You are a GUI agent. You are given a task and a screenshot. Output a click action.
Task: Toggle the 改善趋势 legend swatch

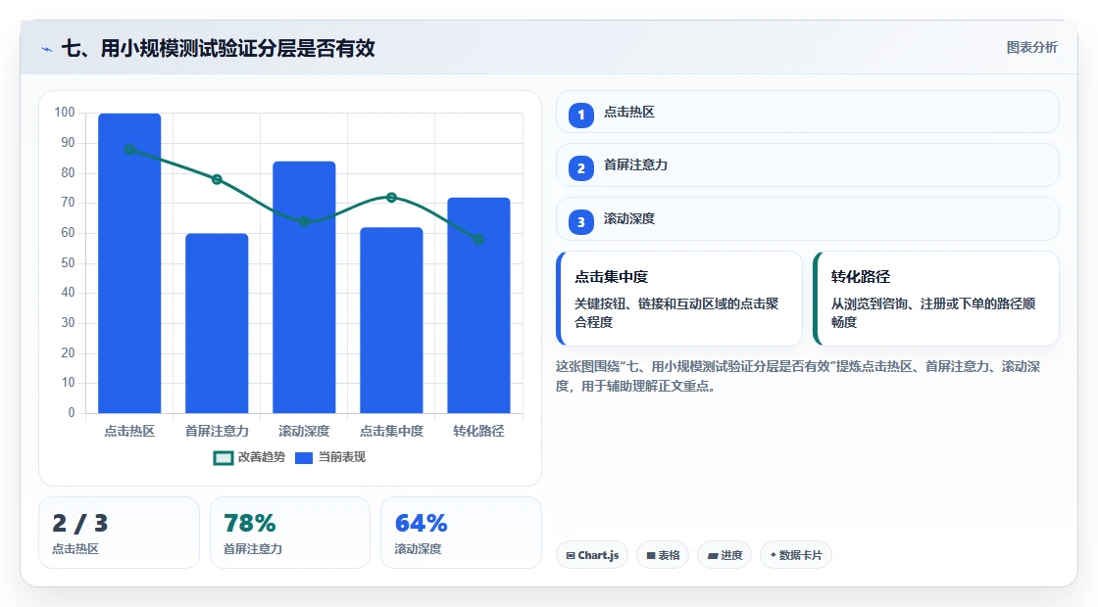pyautogui.click(x=224, y=458)
